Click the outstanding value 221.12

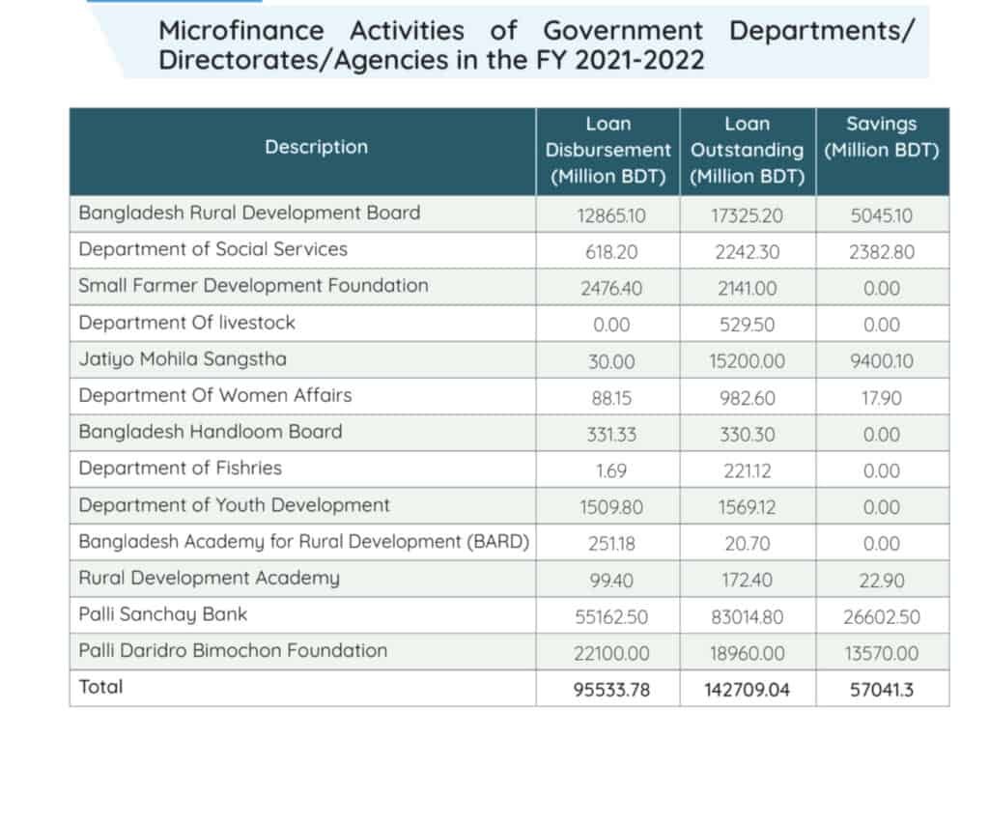pyautogui.click(x=747, y=471)
